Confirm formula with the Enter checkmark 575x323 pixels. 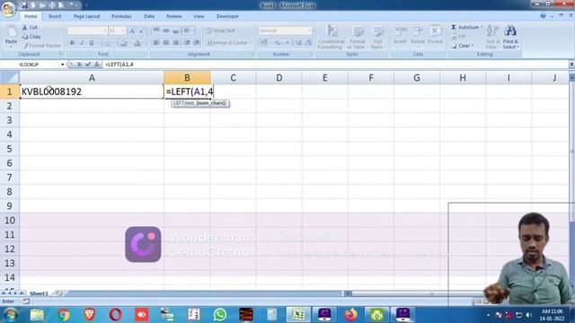[88, 65]
